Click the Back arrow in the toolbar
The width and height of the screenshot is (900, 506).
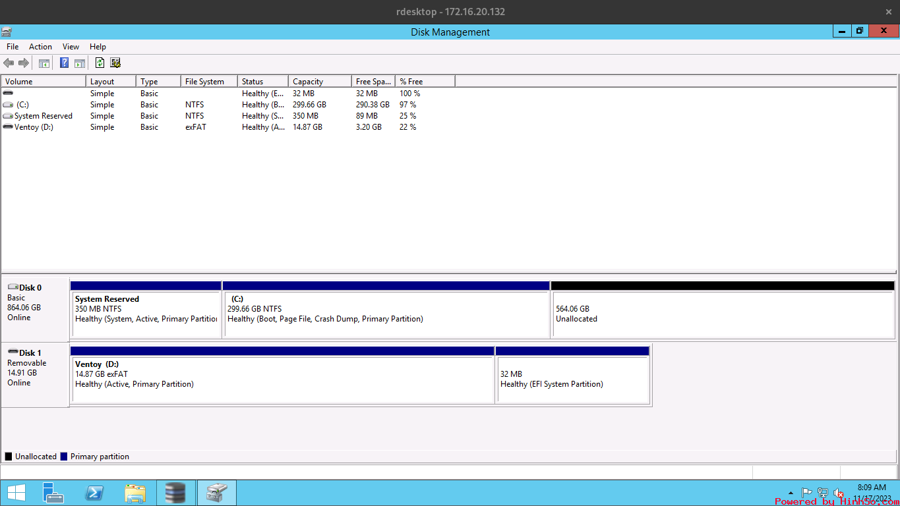point(9,63)
